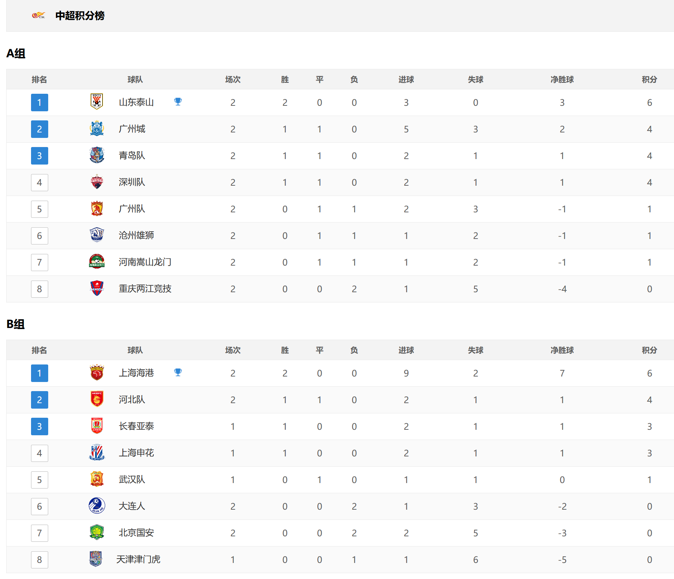Click the rank 1 badge in A组
This screenshot has height=579, width=674.
click(39, 103)
